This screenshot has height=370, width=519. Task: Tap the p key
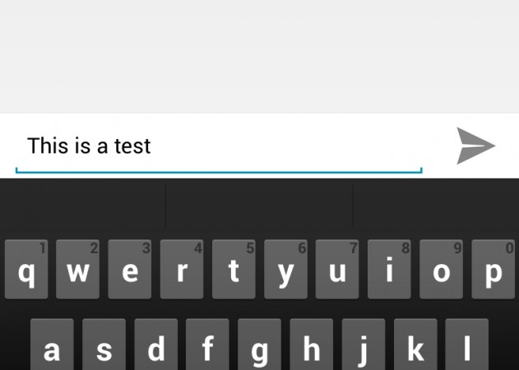click(x=494, y=270)
